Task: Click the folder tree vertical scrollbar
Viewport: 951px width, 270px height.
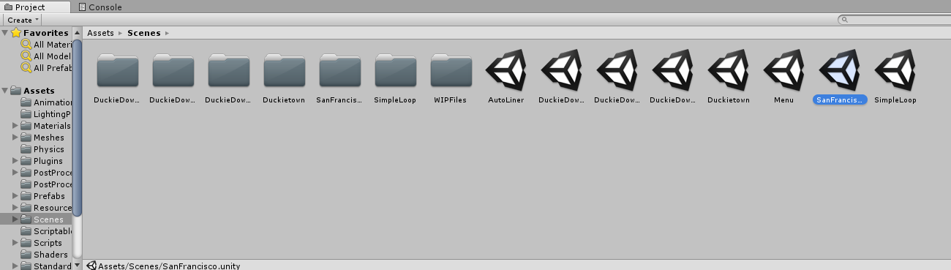Action: point(77,128)
